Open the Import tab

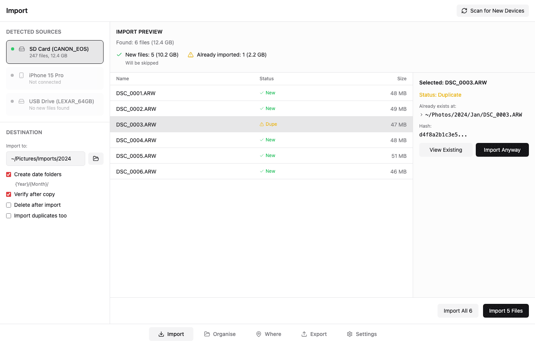[x=171, y=334]
